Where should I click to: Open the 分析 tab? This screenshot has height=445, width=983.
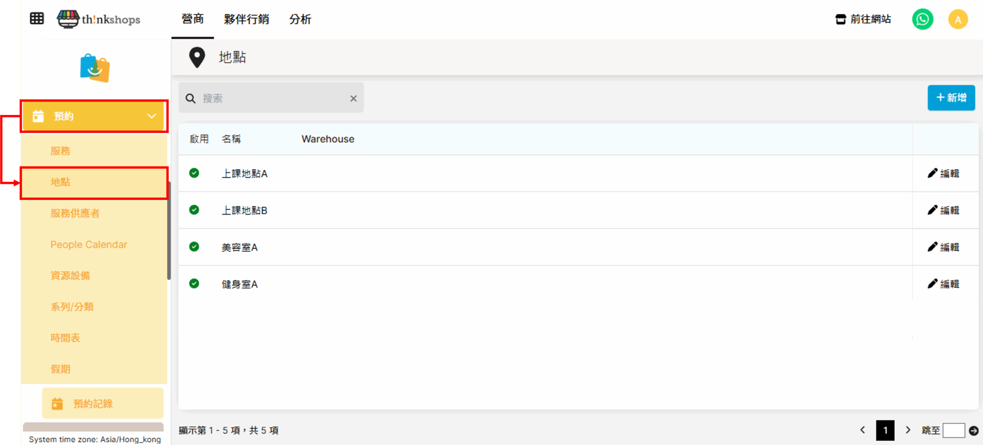[x=300, y=19]
